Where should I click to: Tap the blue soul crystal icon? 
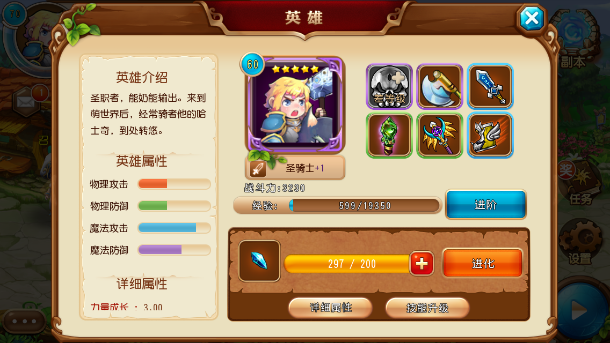(259, 260)
